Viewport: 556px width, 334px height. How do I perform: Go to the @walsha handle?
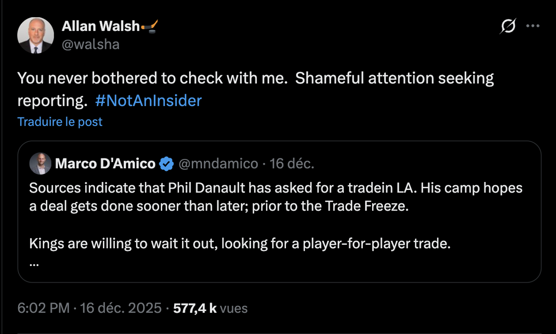(x=91, y=44)
